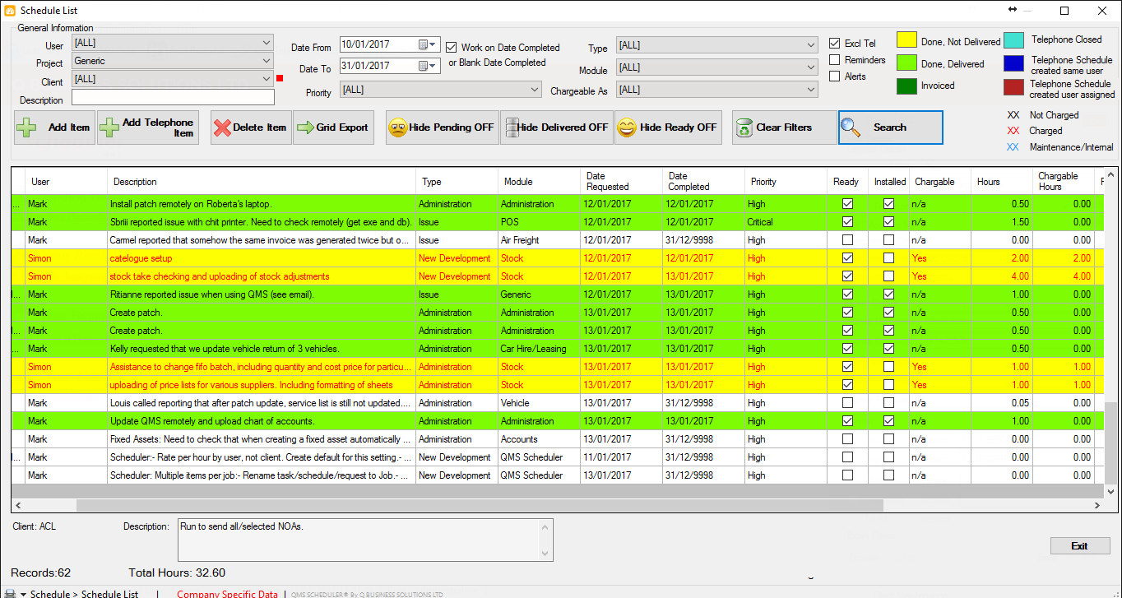The image size is (1122, 598).
Task: Check Installed box on the Fixed Assets row
Action: click(888, 439)
